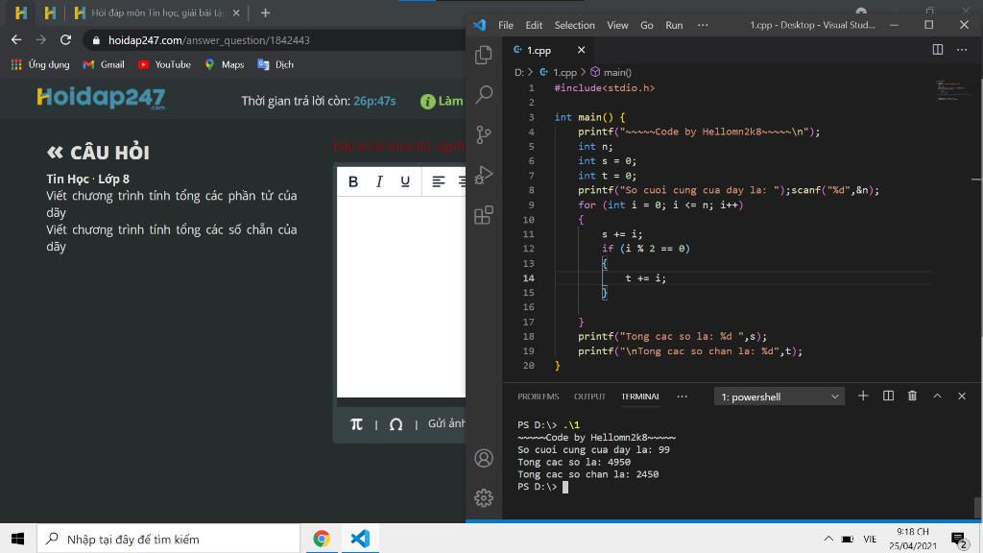Open the Source Control view in VS Code
This screenshot has width=983, height=553.
[484, 134]
